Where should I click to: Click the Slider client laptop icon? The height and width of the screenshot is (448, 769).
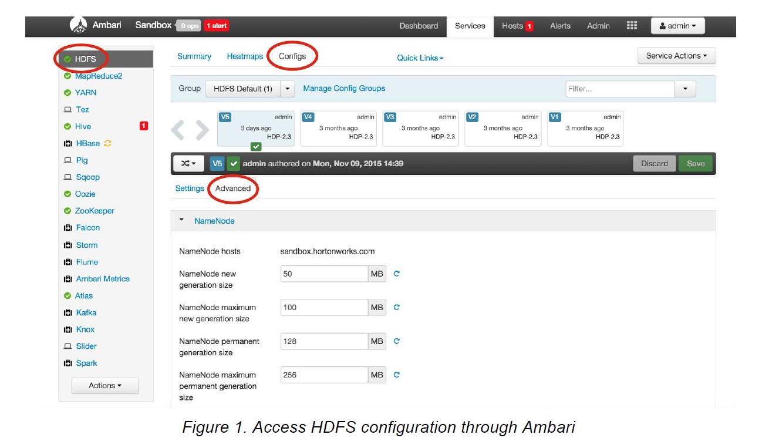(68, 346)
